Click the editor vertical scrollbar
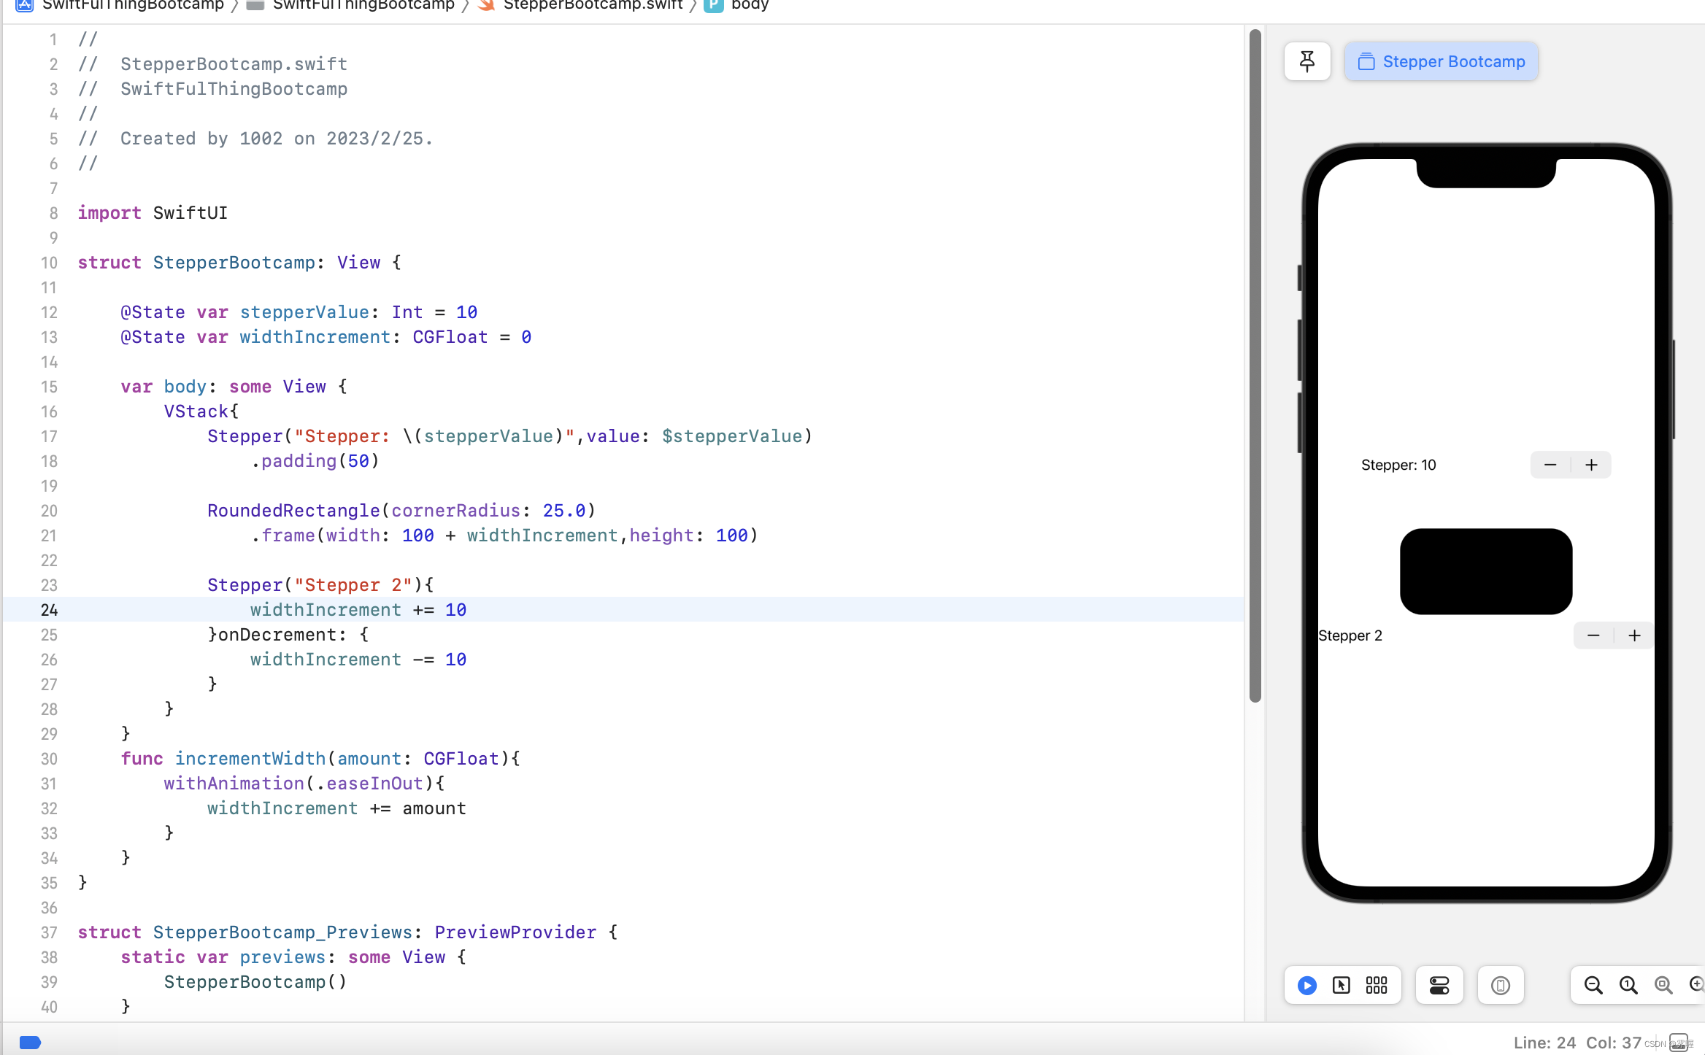Viewport: 1705px width, 1055px height. pos(1255,365)
